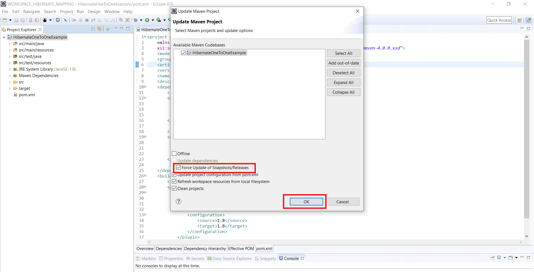
Task: Toggle Update project configuration from pom.xml checkbox
Action: tap(174, 174)
